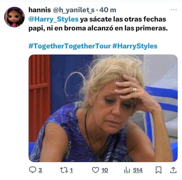Screen dimensions: 182x180
Task: Click the @h_yanilet_s username handle
Action: 74,10
